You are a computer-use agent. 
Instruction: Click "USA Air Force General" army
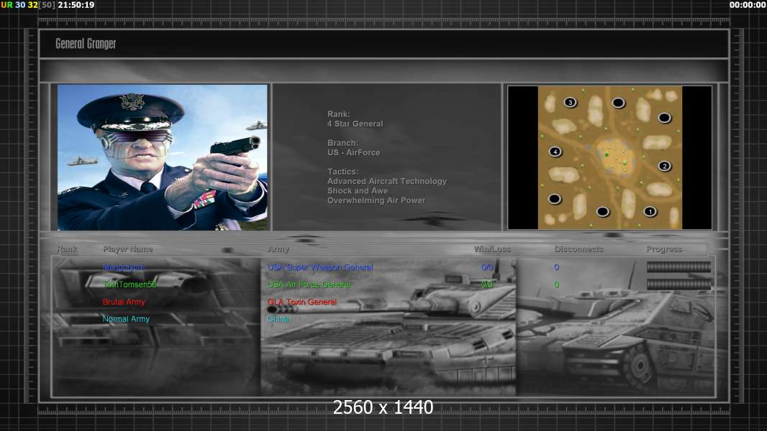(x=309, y=284)
